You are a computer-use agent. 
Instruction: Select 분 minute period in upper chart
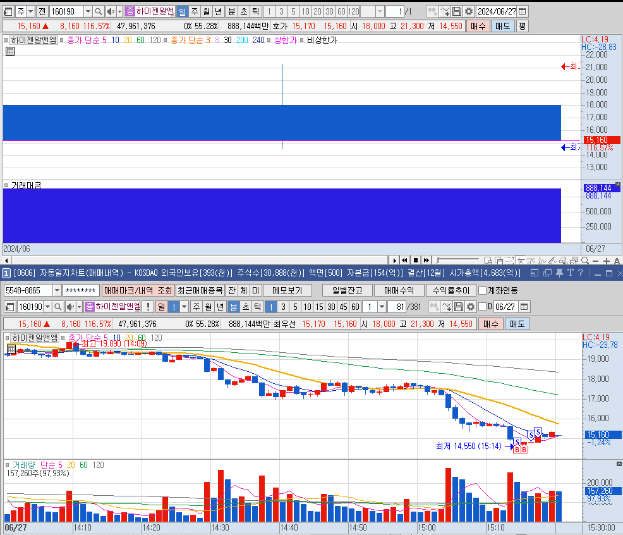click(232, 11)
